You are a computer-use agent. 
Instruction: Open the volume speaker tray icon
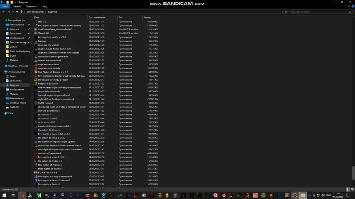point(323,195)
